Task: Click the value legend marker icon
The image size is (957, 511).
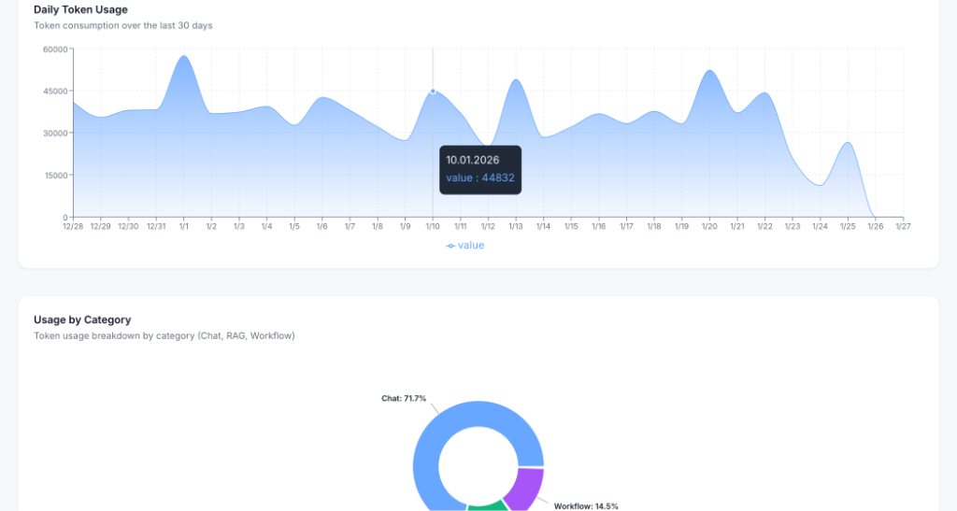Action: pyautogui.click(x=450, y=246)
